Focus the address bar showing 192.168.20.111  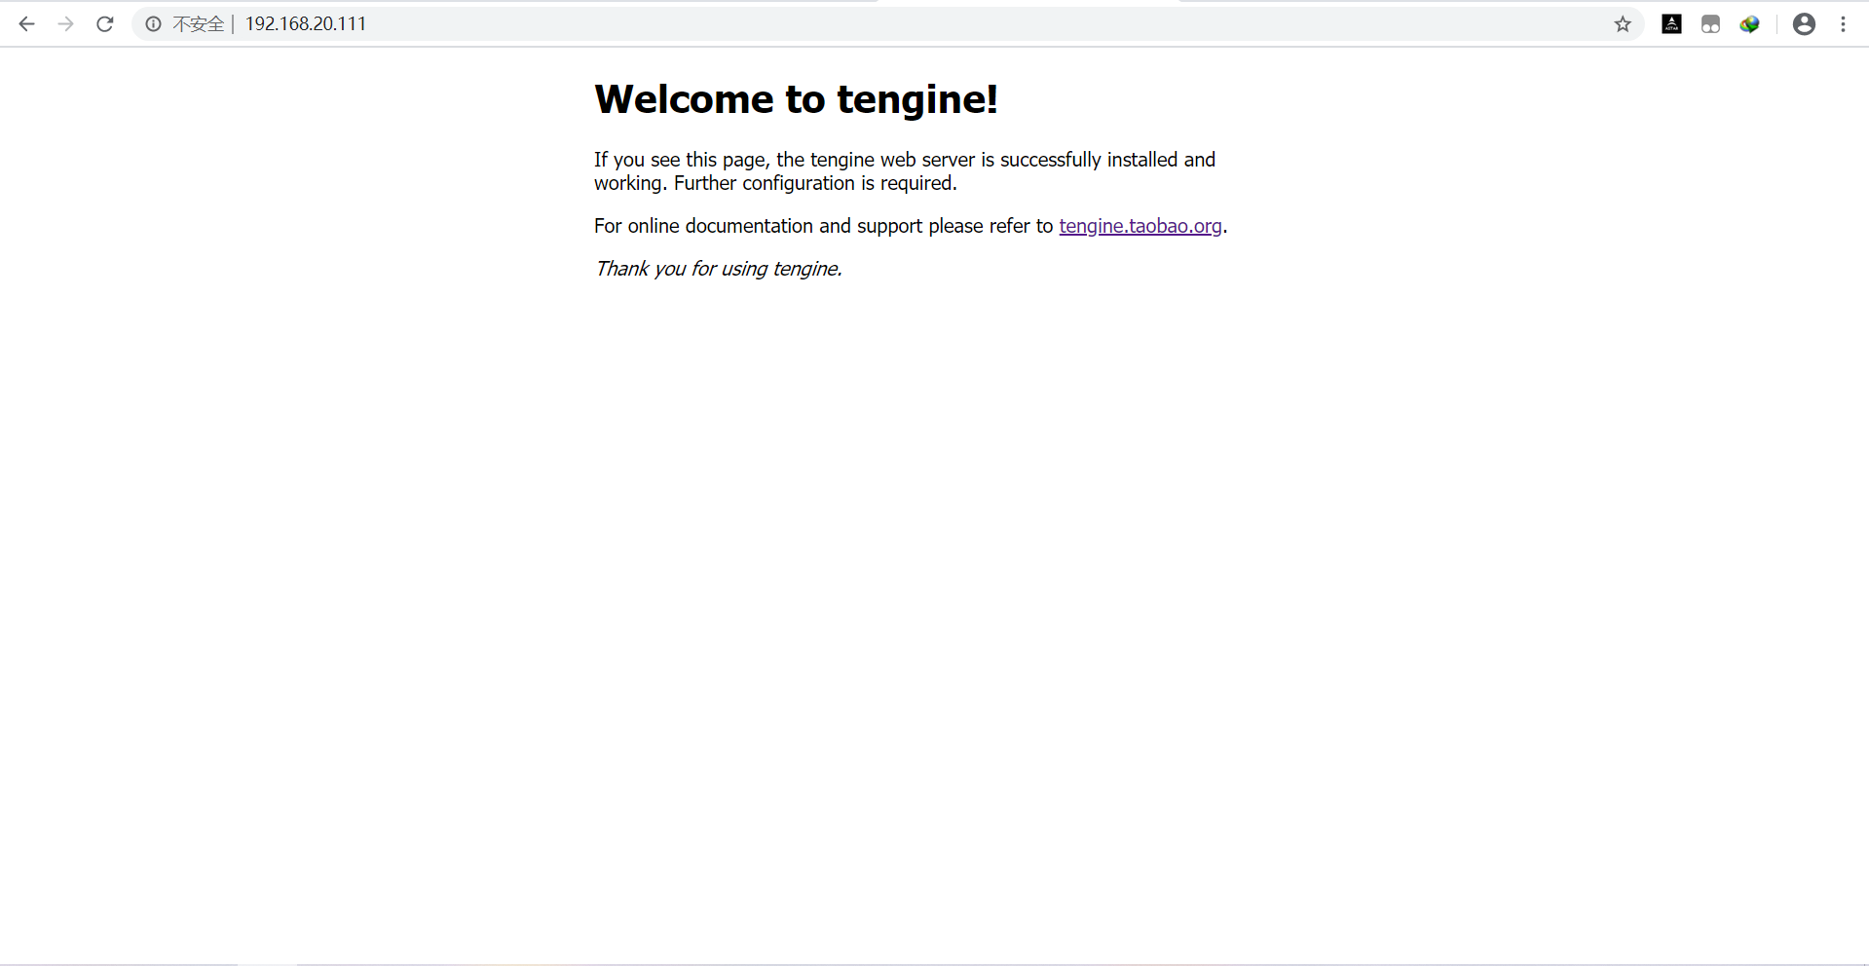point(888,24)
